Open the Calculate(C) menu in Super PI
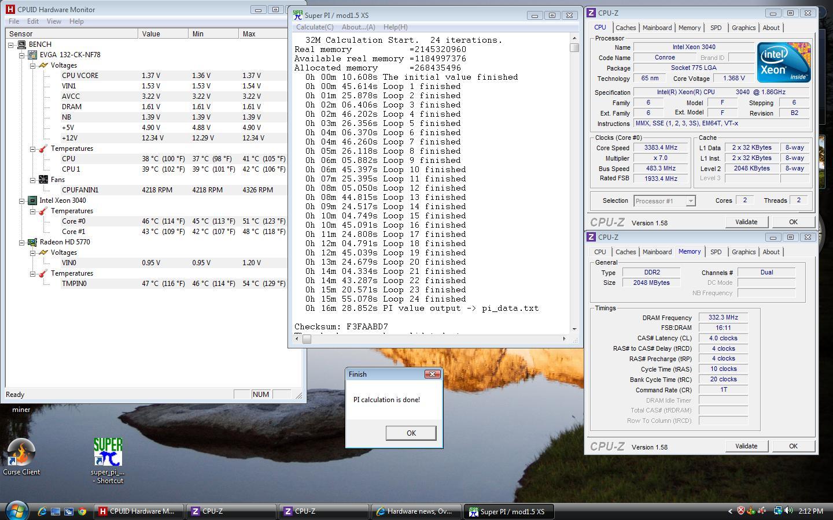 [315, 27]
